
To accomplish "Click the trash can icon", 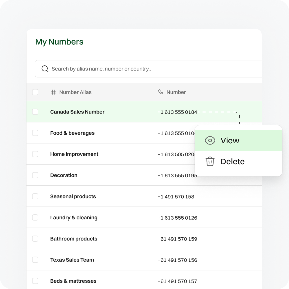I will click(x=210, y=162).
